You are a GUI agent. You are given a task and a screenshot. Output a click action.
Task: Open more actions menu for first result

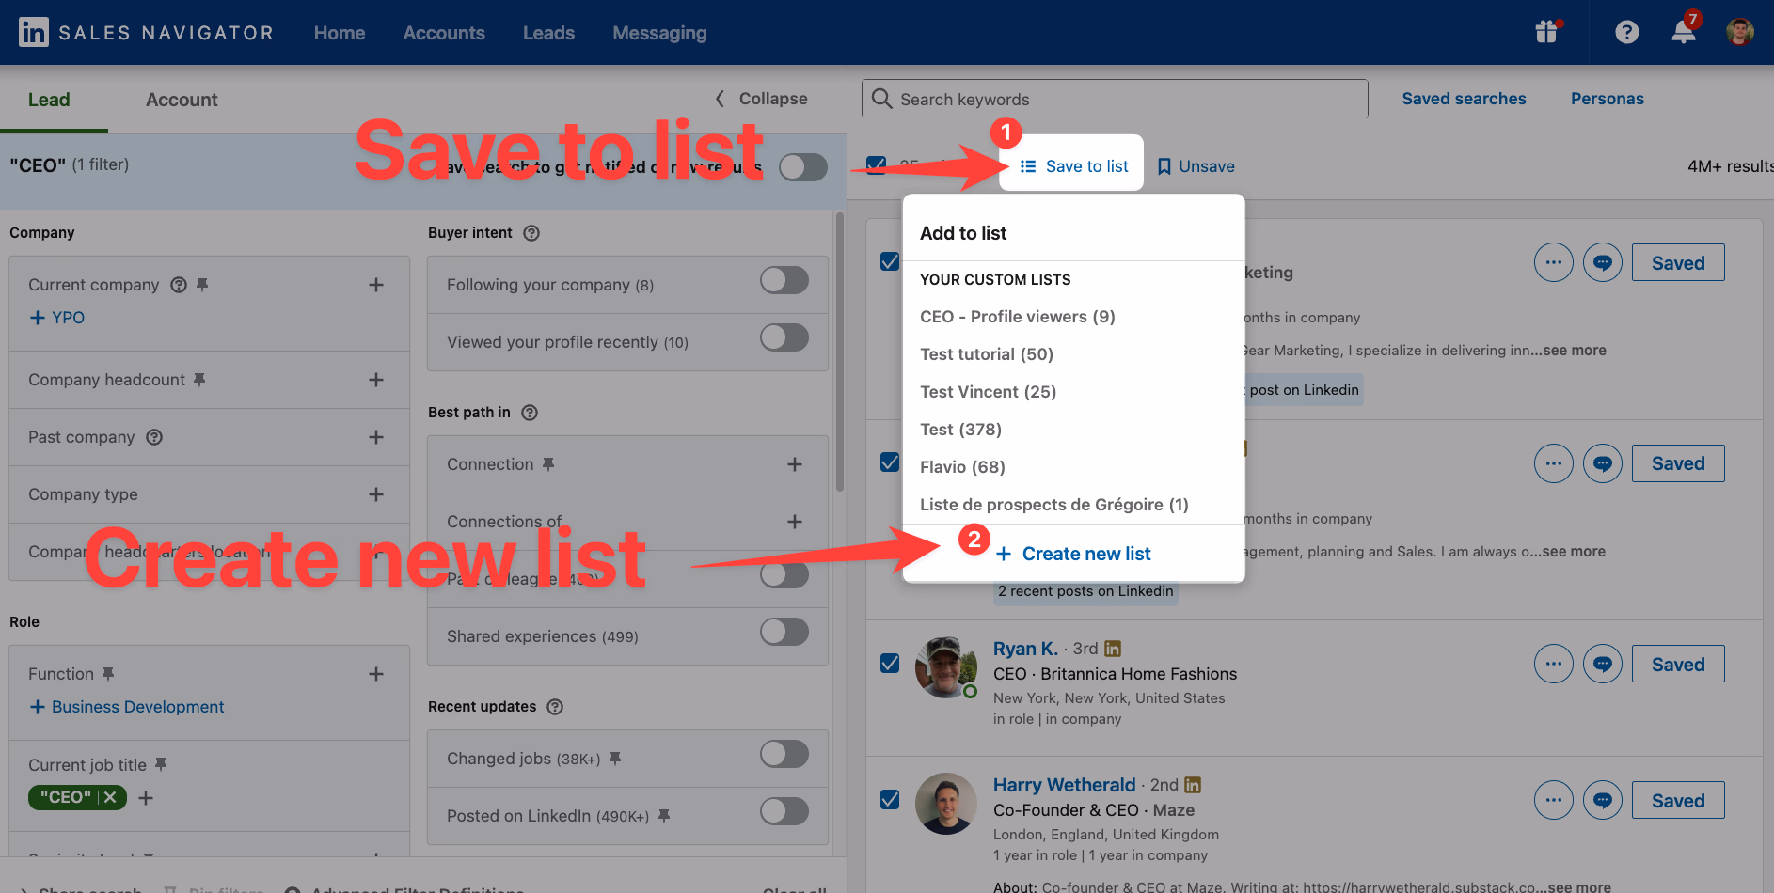point(1554,263)
